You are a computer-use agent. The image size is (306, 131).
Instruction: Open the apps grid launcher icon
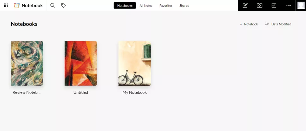click(x=6, y=5)
